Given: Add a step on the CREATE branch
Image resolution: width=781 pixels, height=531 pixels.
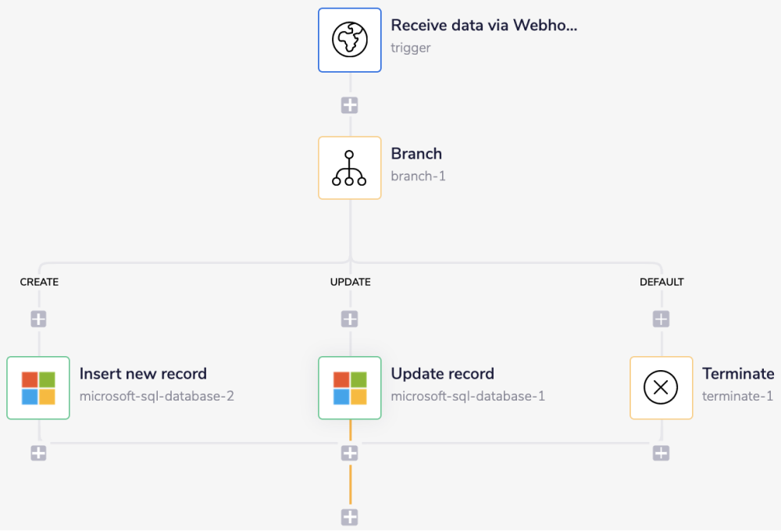Looking at the screenshot, I should [x=37, y=318].
